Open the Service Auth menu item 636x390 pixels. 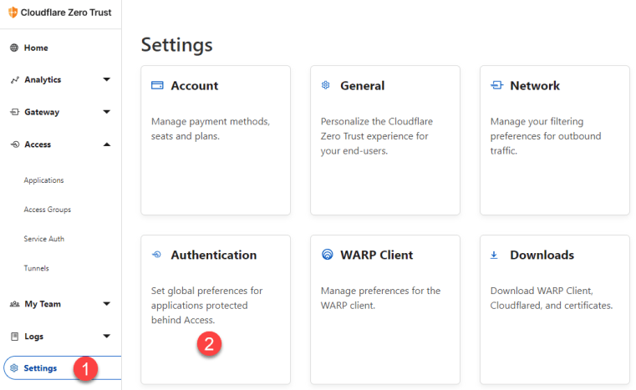pyautogui.click(x=43, y=239)
